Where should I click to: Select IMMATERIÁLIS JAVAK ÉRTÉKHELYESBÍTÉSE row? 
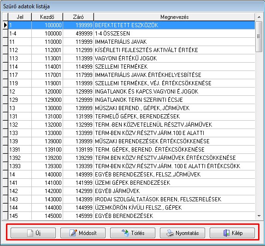[131, 75]
